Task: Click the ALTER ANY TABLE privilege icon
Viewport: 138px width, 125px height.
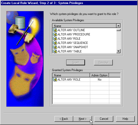Action: point(55,51)
